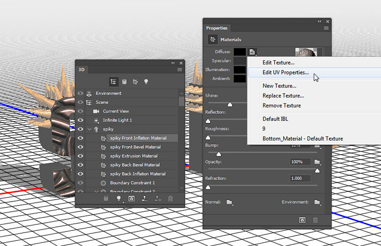
Task: Click the Opacity 100% value field
Action: click(x=300, y=162)
